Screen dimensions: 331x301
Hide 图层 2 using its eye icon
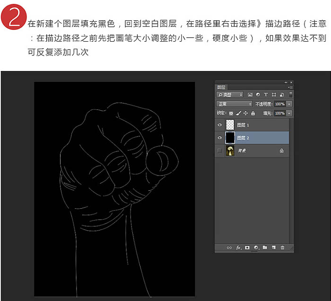(x=219, y=138)
